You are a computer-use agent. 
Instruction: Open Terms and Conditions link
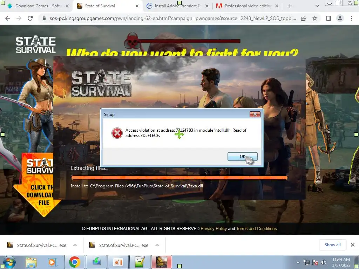coord(256,228)
